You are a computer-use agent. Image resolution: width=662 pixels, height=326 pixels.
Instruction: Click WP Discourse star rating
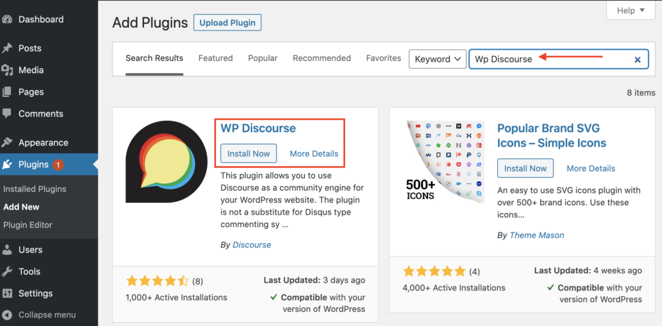(x=158, y=281)
